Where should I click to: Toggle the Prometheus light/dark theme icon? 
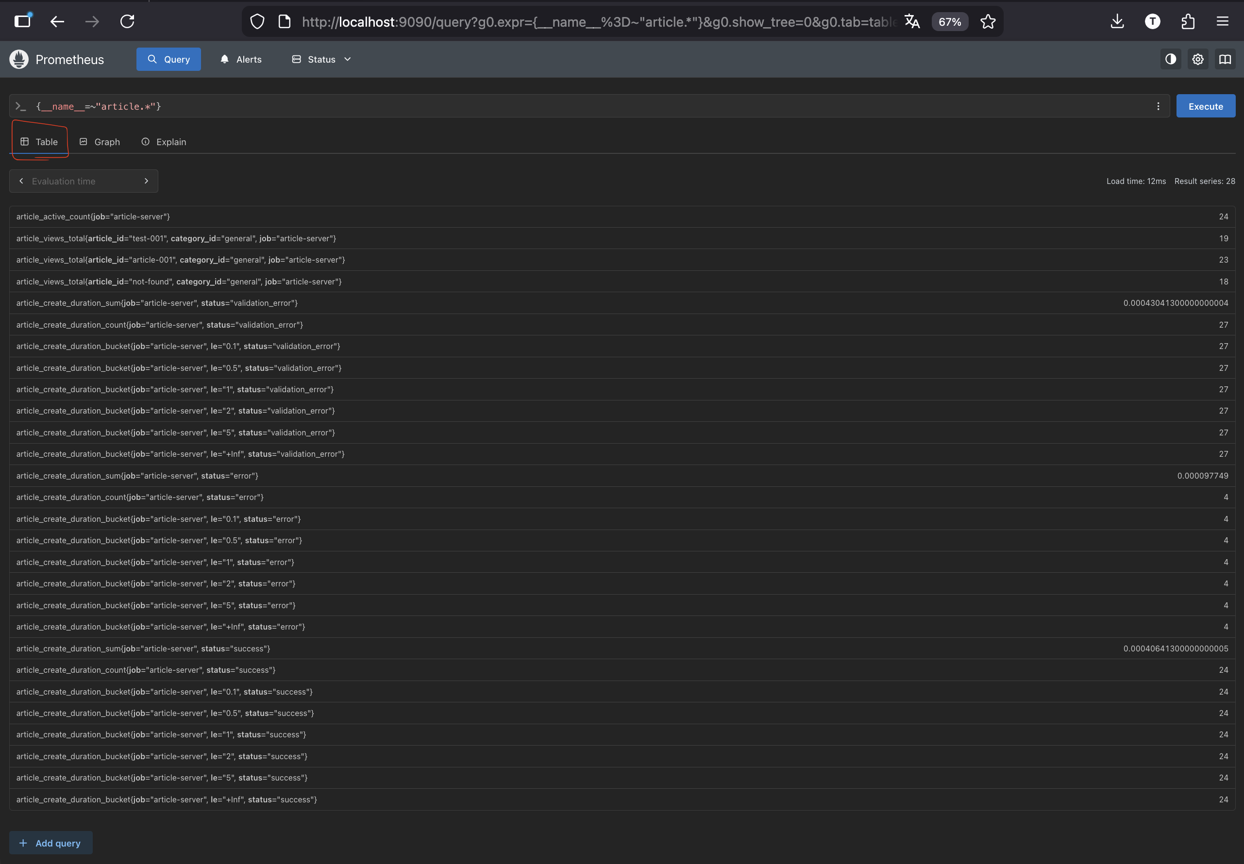[x=1170, y=59]
